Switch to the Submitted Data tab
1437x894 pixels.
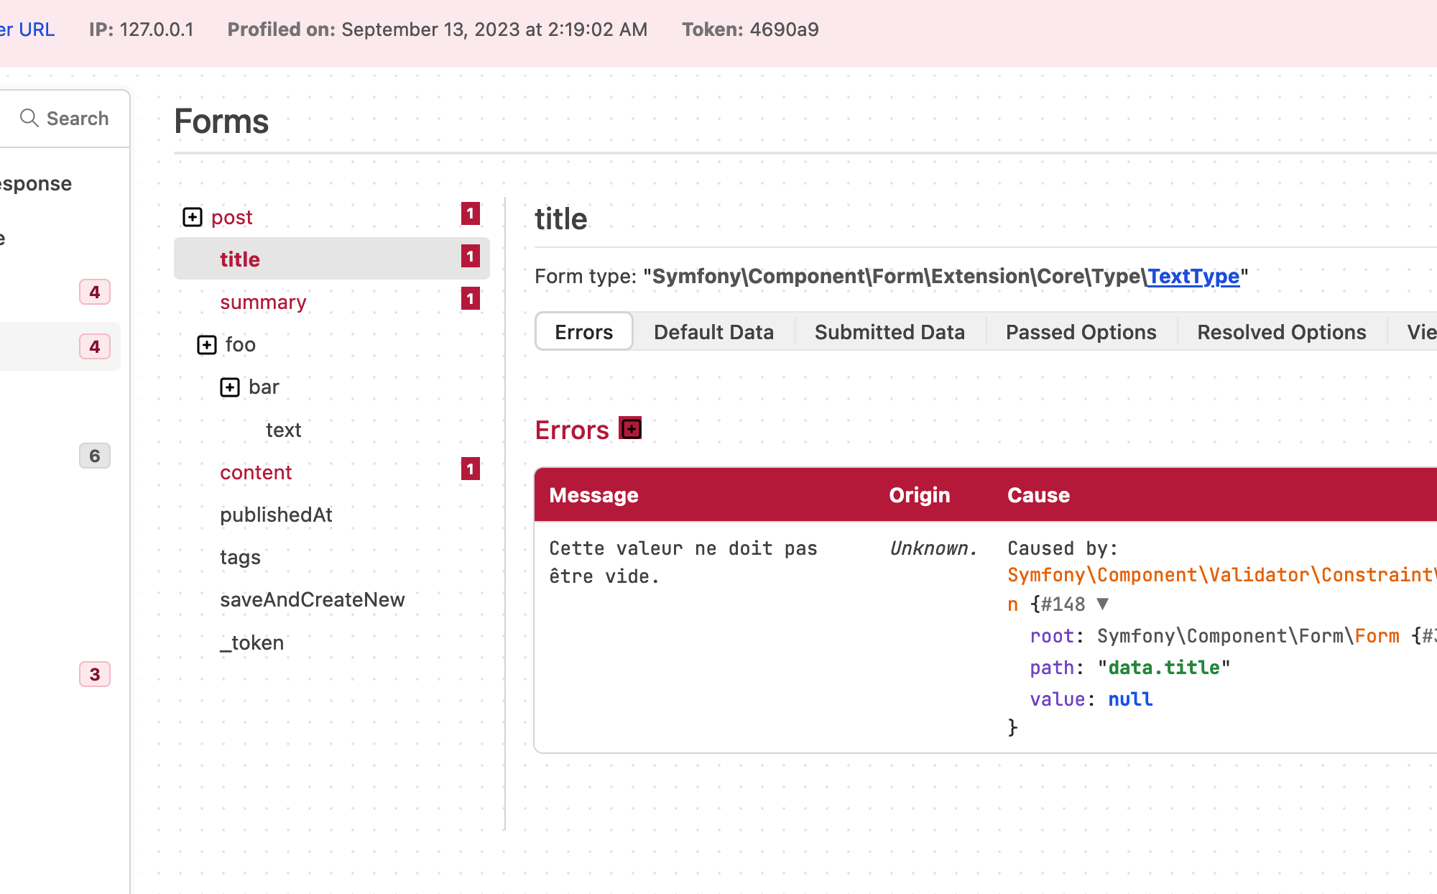[890, 331]
